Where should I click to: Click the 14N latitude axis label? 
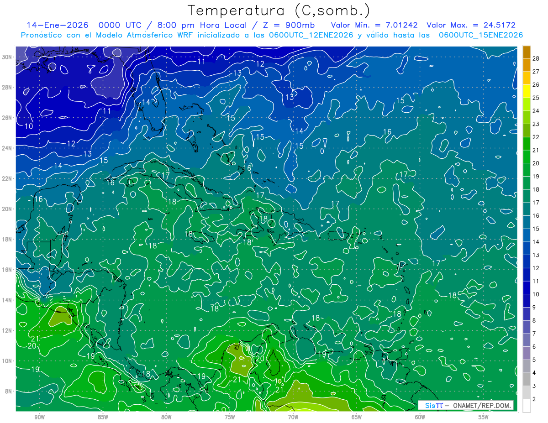(x=7, y=300)
